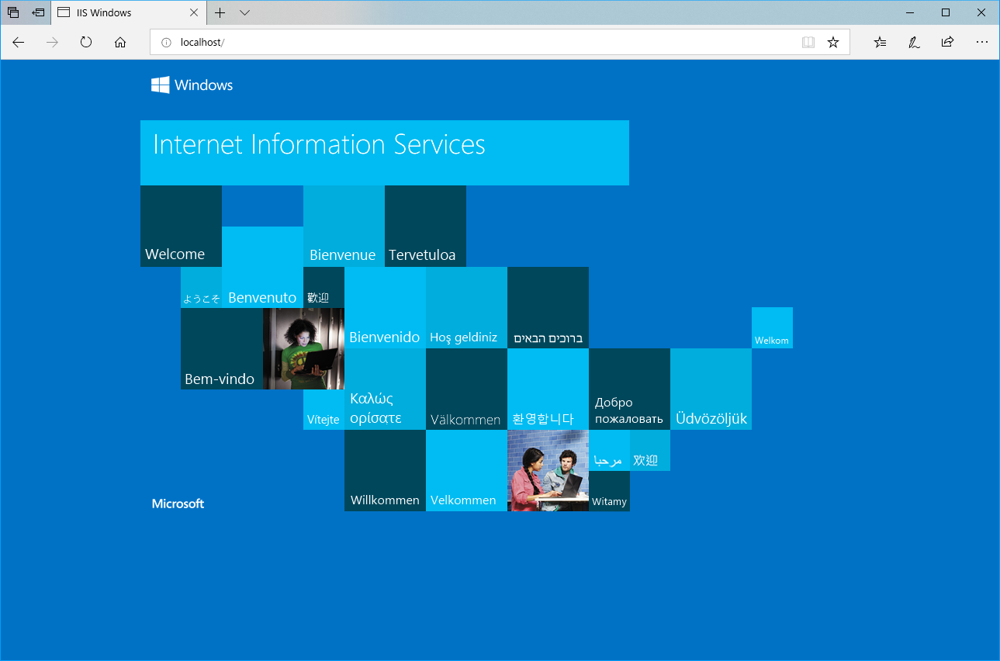The image size is (1000, 661).
Task: Click the Microsoft logo on the page
Action: point(178,503)
